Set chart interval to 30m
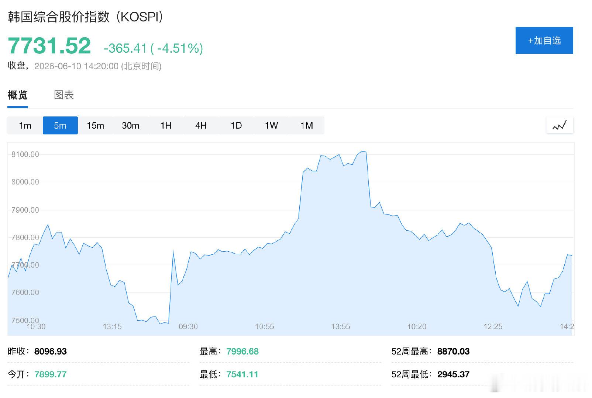 click(131, 125)
